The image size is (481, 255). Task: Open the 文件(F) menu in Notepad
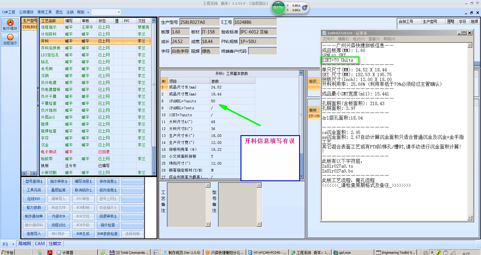coord(328,39)
